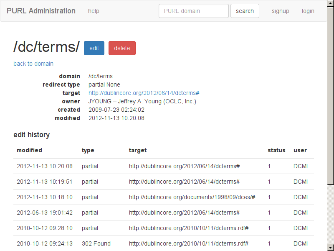334x251 pixels.
Task: Open the help menu item
Action: (94, 11)
